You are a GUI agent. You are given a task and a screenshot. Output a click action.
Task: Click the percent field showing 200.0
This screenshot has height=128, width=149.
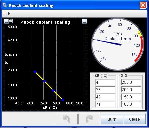[131, 90]
